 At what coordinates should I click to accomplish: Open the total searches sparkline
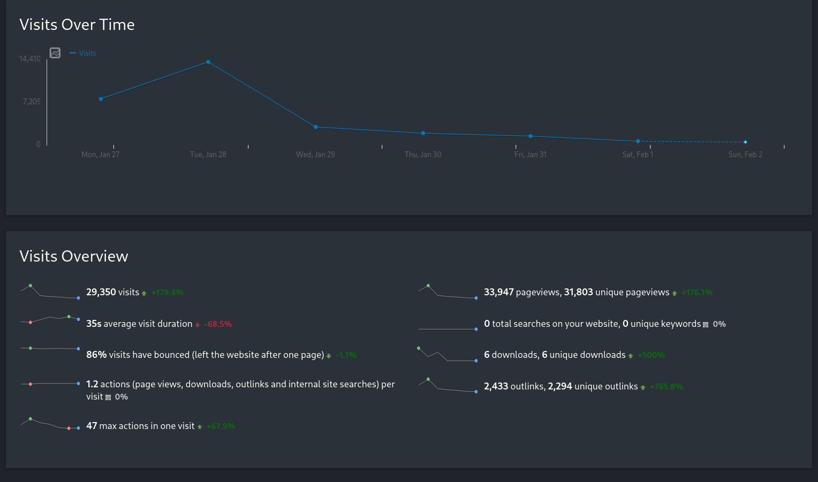tap(448, 329)
